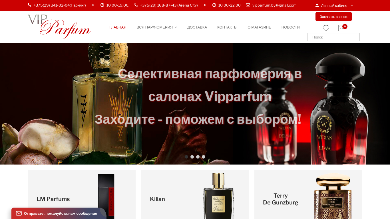This screenshot has height=219, width=390.
Task: Open the Контакты menu item
Action: [227, 27]
